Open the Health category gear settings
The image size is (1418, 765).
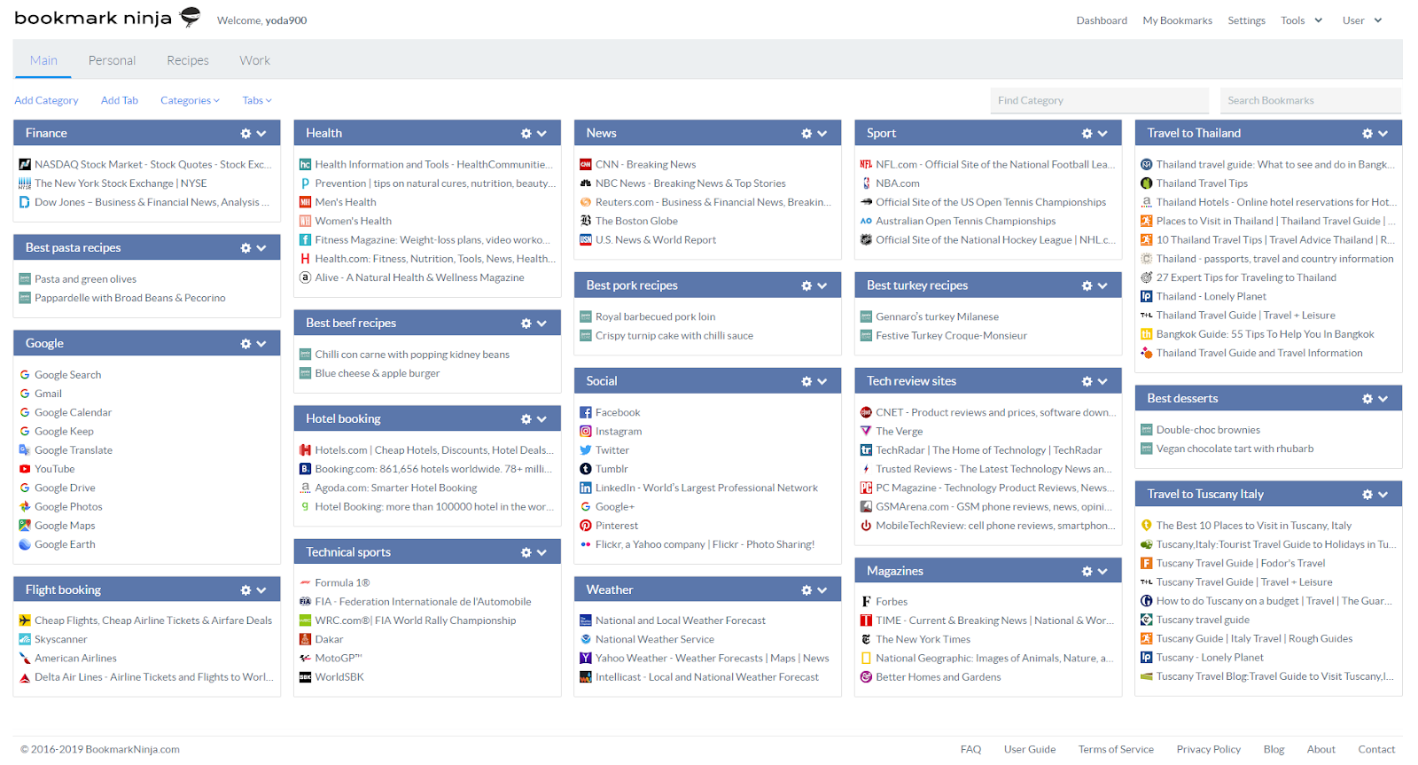pyautogui.click(x=526, y=134)
